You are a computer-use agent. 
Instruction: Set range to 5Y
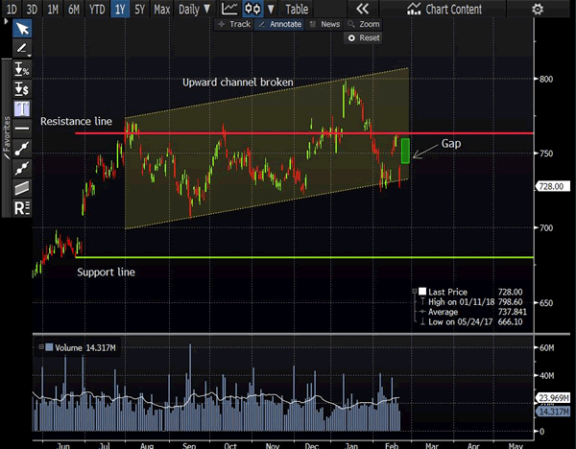(139, 9)
